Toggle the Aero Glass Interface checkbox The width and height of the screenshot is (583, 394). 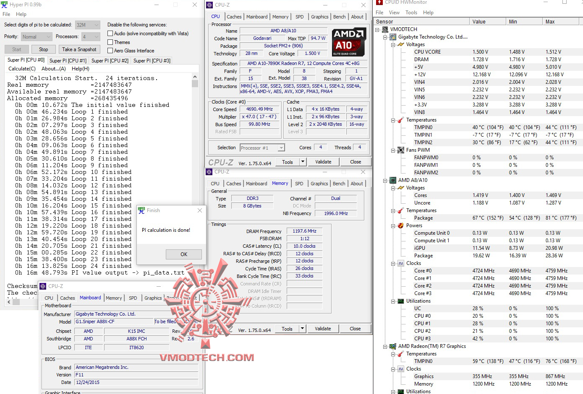click(110, 51)
